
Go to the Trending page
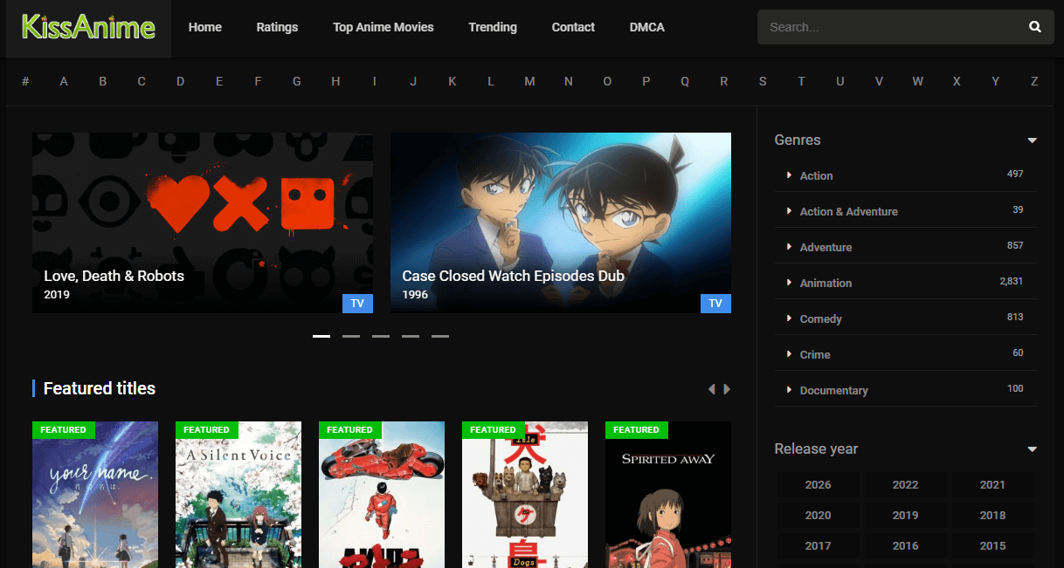493,27
